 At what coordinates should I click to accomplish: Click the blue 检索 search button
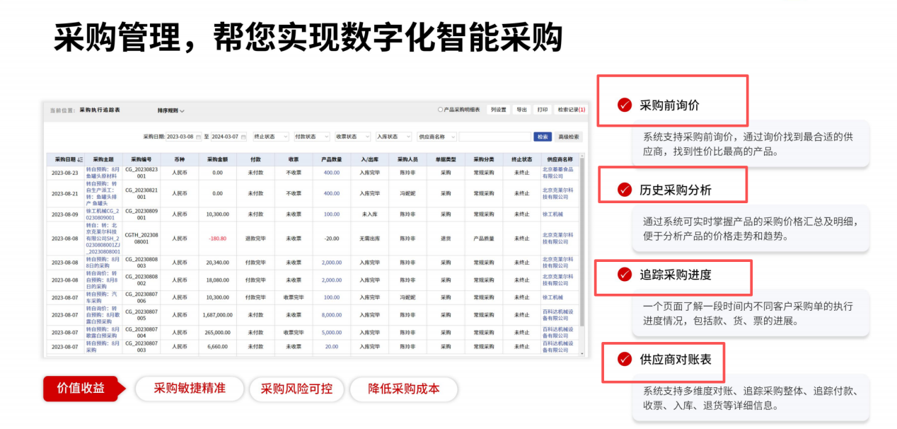(544, 135)
